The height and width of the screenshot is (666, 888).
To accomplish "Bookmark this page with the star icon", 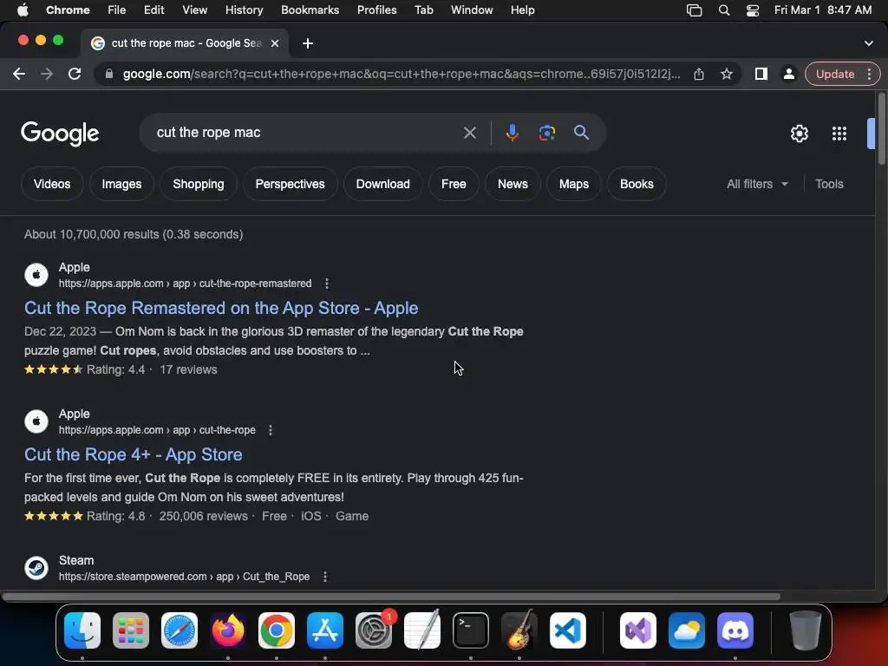I will [727, 75].
